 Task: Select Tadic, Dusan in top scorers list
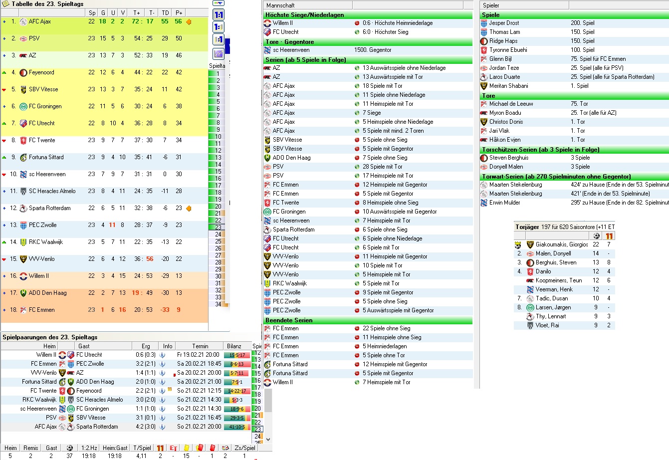coord(564,298)
